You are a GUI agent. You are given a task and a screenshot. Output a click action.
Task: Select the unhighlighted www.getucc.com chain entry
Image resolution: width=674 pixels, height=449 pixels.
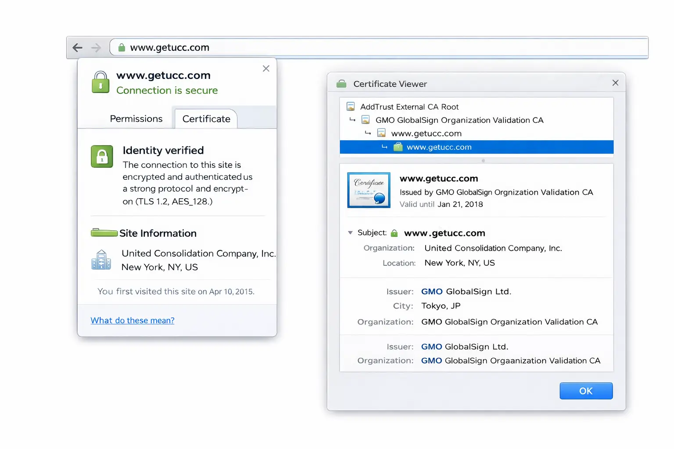(x=426, y=133)
